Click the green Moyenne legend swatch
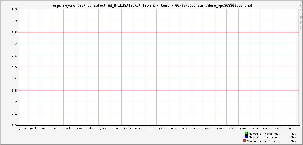This screenshot has height=145, width=303. [246, 133]
